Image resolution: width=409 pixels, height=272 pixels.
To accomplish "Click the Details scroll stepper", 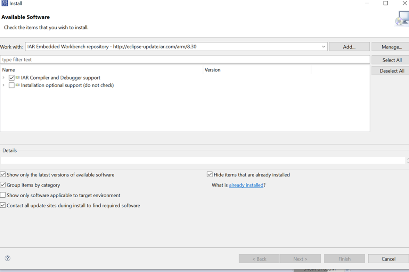I will point(407,160).
